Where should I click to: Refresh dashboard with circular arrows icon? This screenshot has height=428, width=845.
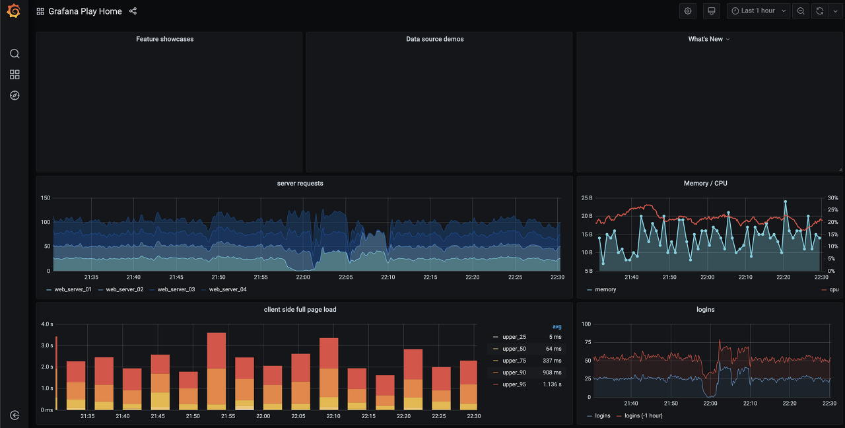819,11
